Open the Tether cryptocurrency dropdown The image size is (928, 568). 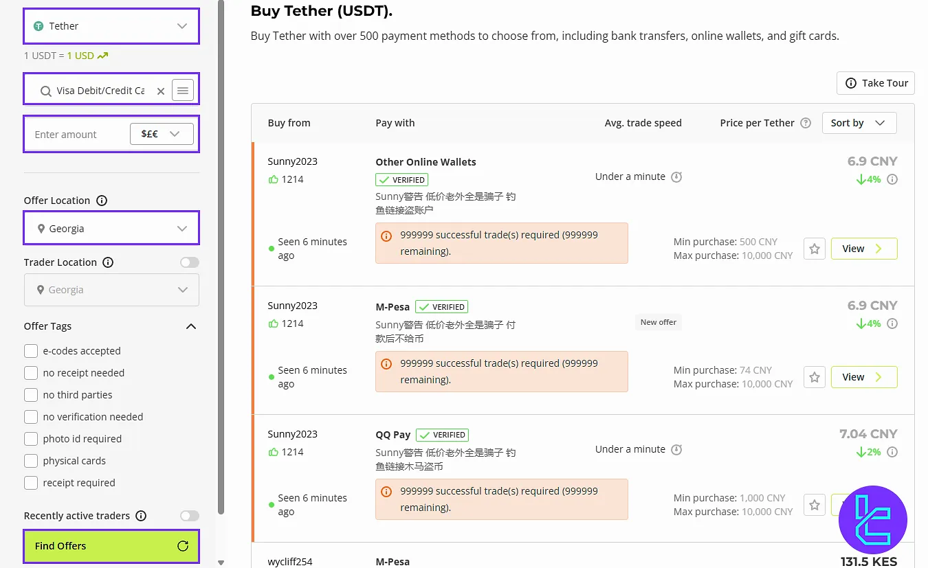click(111, 26)
